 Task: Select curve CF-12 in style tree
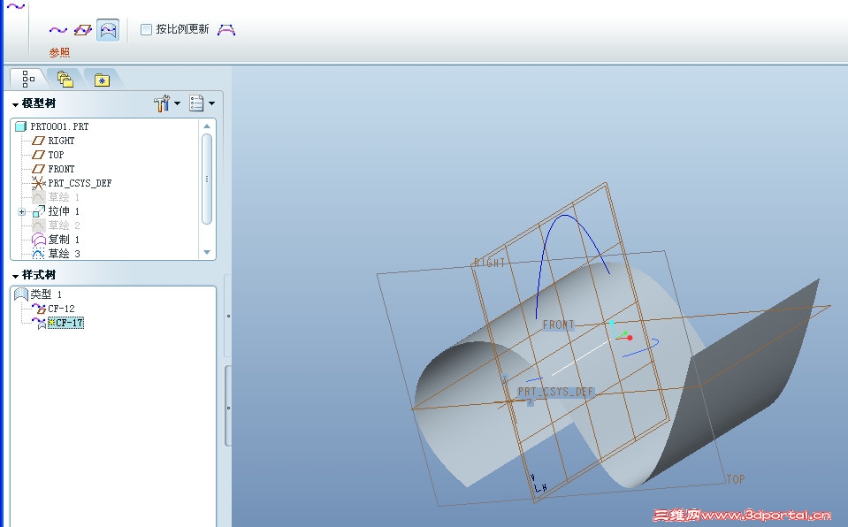61,309
